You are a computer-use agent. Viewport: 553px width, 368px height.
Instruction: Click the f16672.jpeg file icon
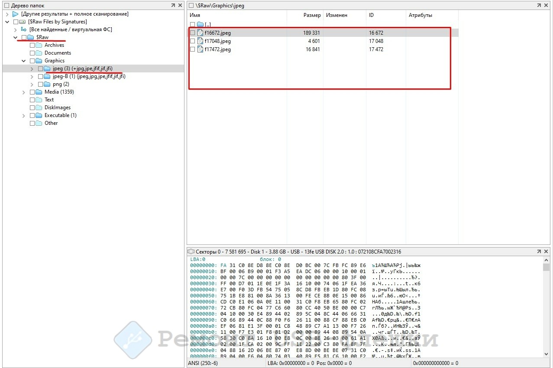point(200,33)
